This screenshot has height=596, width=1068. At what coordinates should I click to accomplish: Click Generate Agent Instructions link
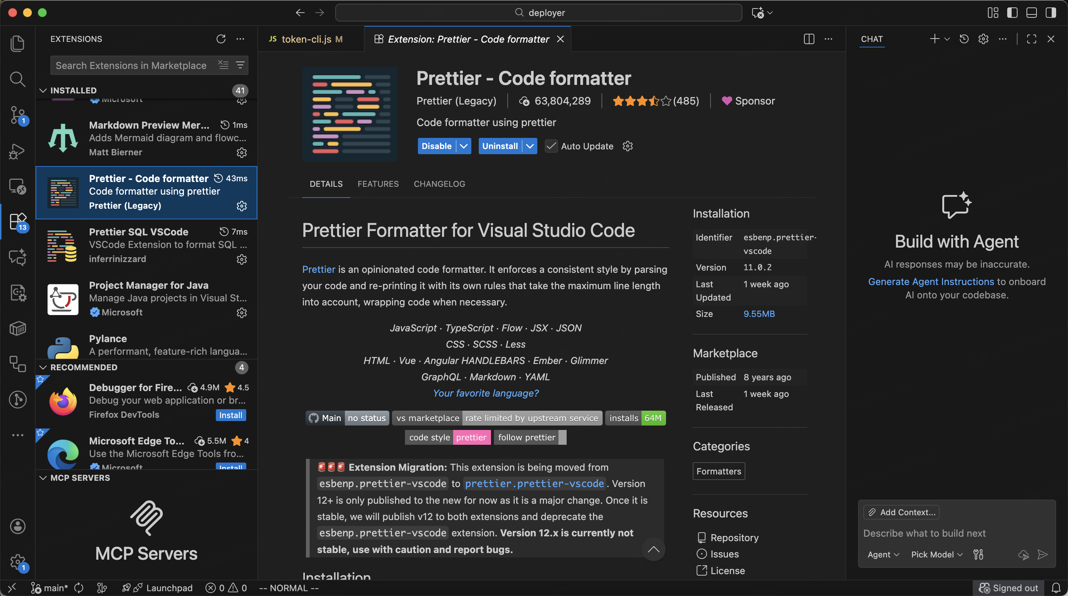click(x=931, y=281)
